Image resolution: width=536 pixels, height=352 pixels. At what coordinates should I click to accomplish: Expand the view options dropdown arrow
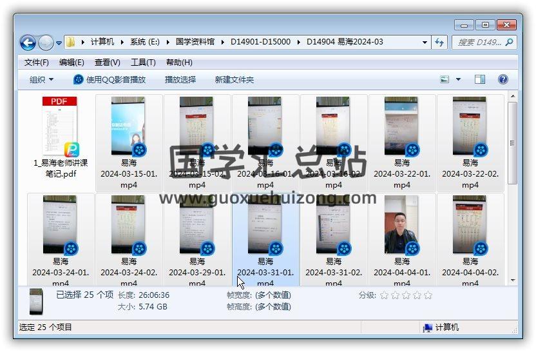pos(459,79)
